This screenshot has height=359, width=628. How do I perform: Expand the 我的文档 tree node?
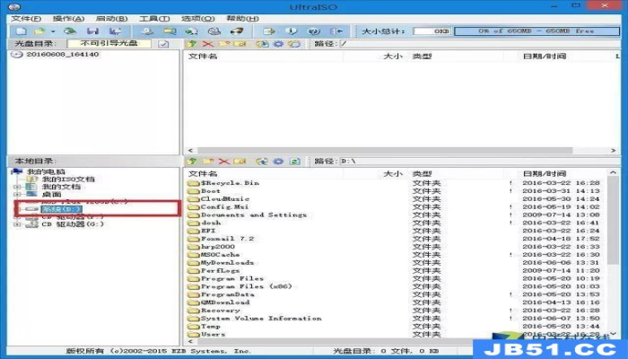tap(17, 187)
